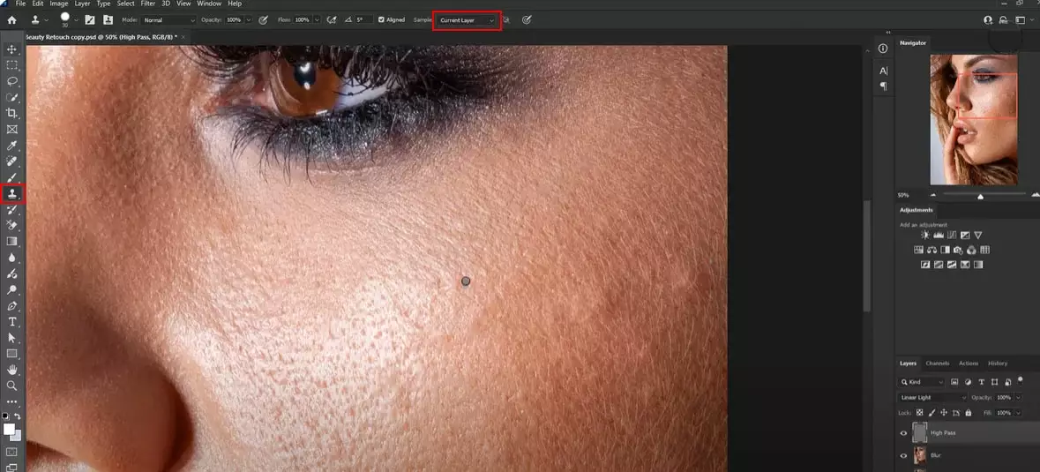This screenshot has height=472, width=1040.
Task: Click the Navigator zoom slider handle
Action: pos(980,196)
